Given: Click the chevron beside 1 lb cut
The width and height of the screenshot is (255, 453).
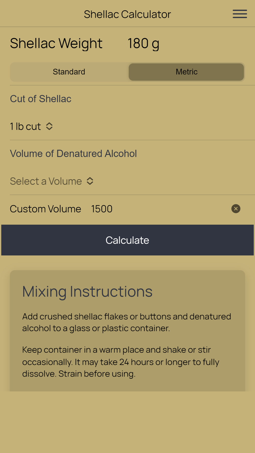Looking at the screenshot, I should tap(49, 126).
